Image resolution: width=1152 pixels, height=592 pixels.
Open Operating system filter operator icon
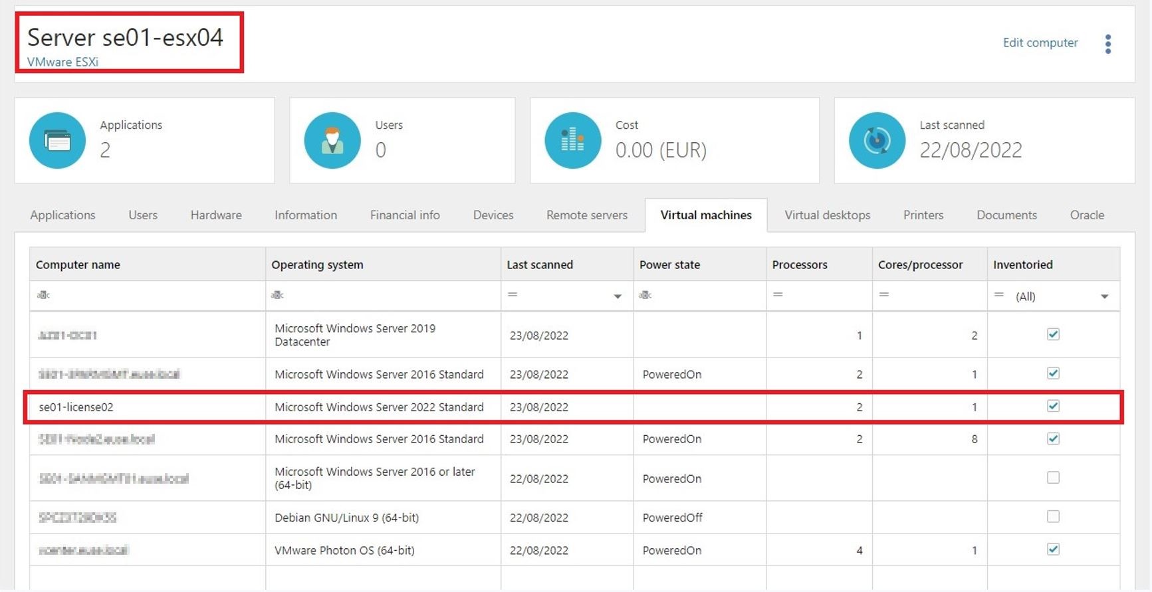pyautogui.click(x=277, y=295)
